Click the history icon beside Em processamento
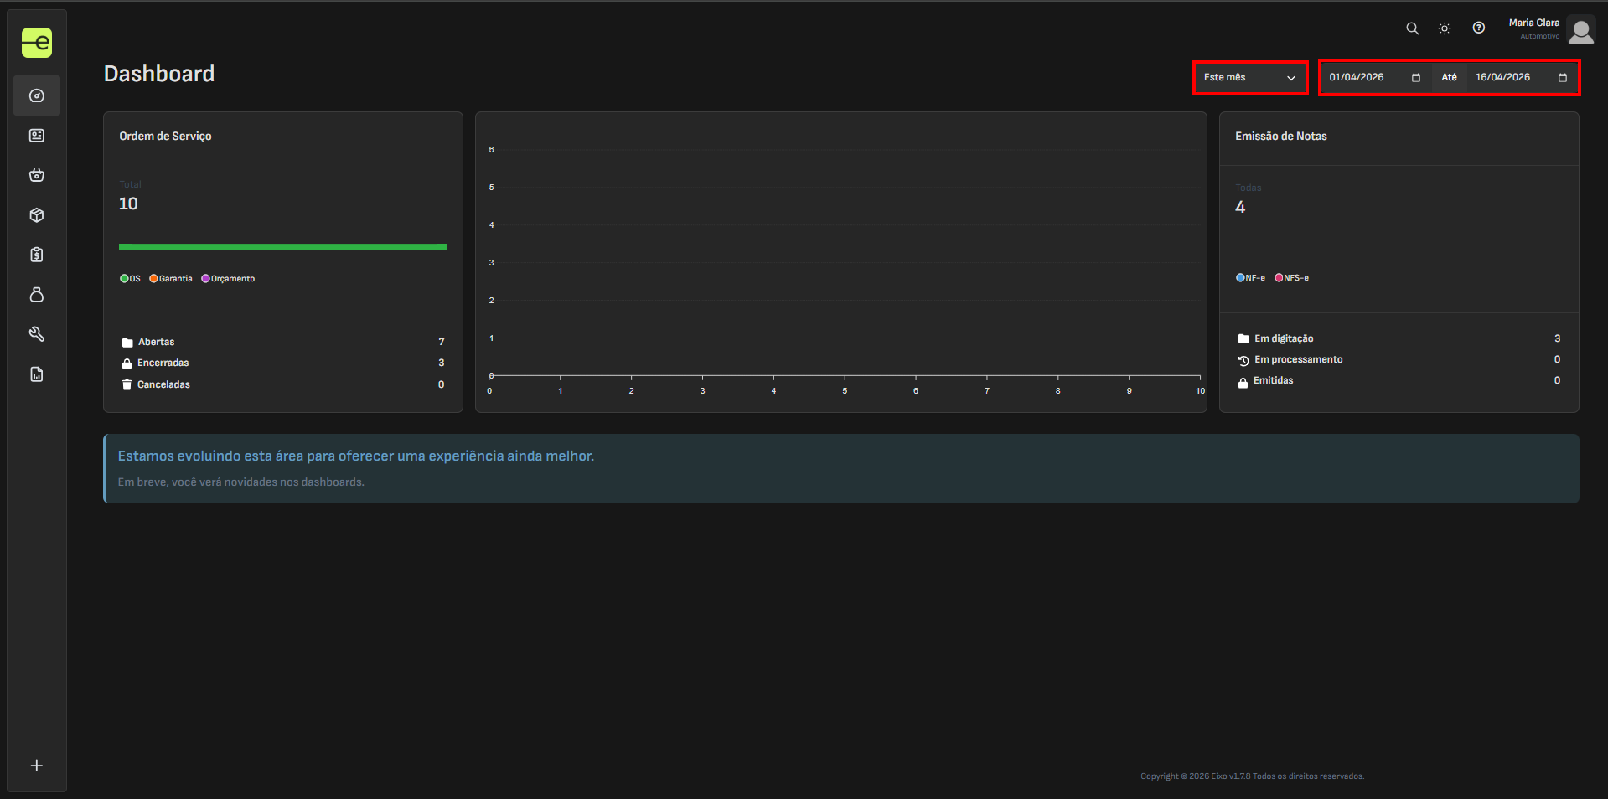The width and height of the screenshot is (1608, 799). point(1243,360)
